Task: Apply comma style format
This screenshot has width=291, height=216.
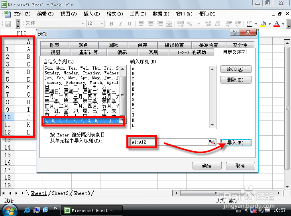Action: pos(199,24)
